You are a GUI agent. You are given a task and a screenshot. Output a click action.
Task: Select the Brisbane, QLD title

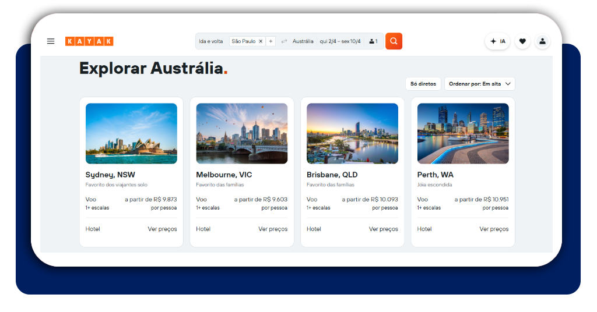(x=332, y=175)
